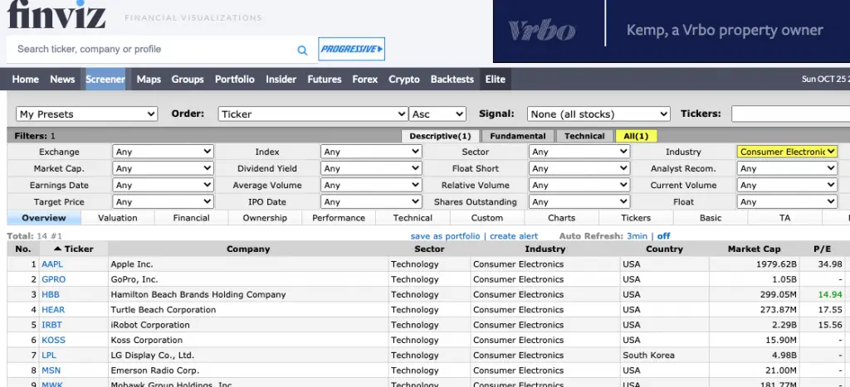The height and width of the screenshot is (387, 850).
Task: Open the Asc sort direction dropdown
Action: [437, 114]
